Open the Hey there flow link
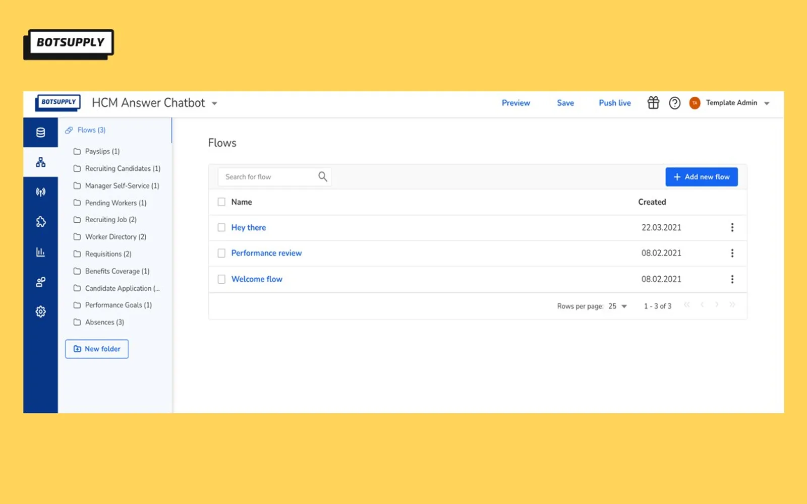The width and height of the screenshot is (807, 504). [x=249, y=227]
